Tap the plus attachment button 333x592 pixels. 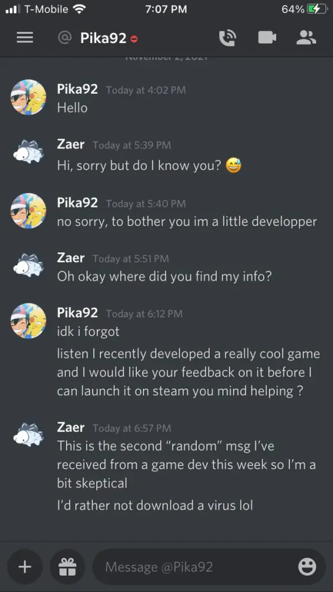pyautogui.click(x=25, y=567)
